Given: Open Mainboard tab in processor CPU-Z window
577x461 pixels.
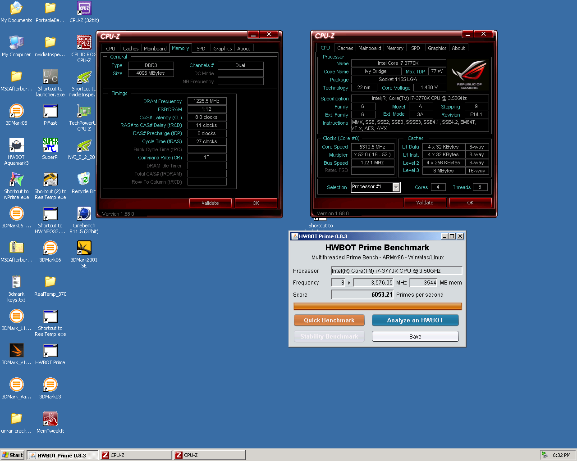Looking at the screenshot, I should 370,48.
